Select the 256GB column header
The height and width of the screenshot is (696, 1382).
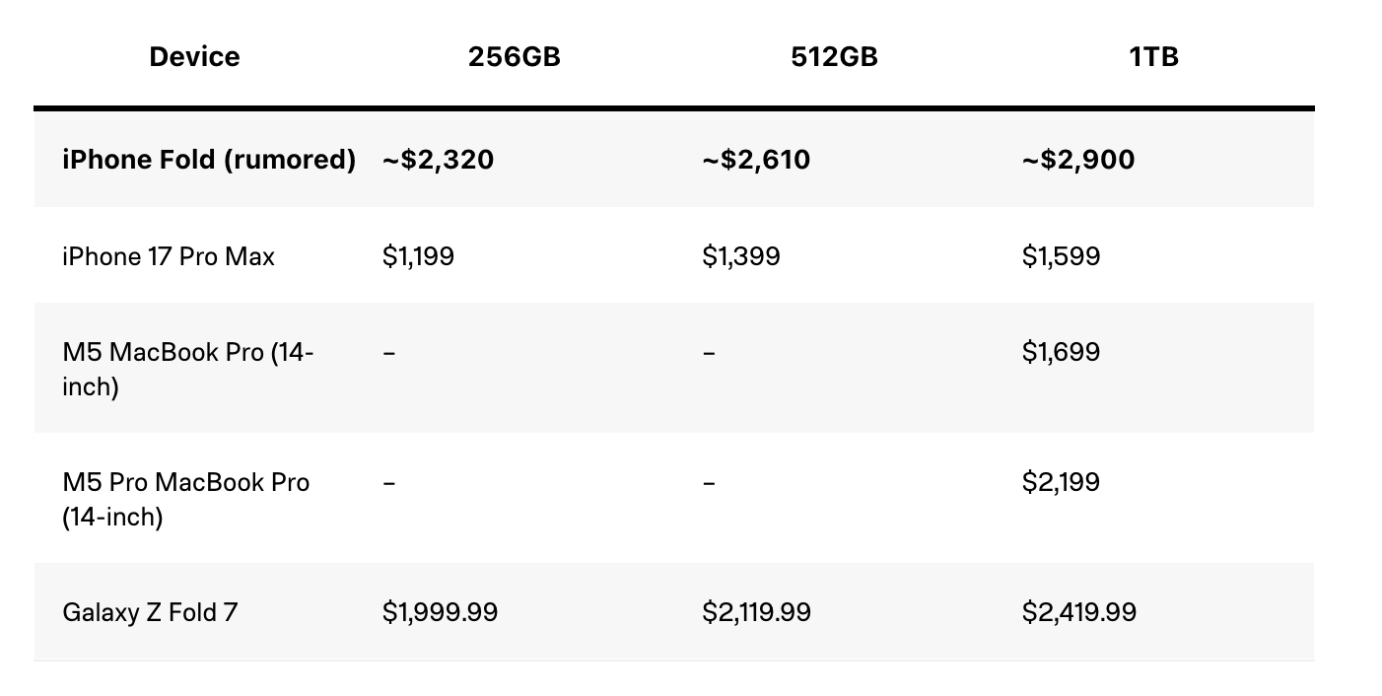point(514,57)
